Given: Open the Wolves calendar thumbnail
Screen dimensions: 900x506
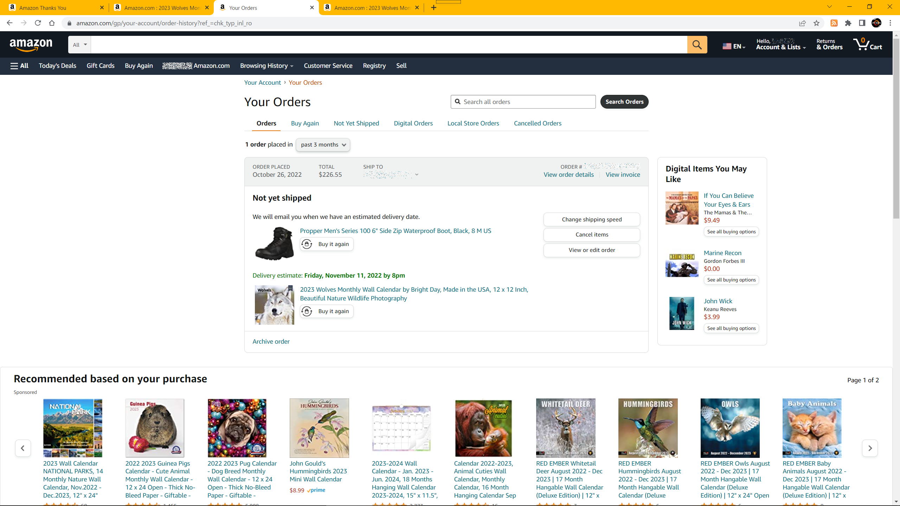Looking at the screenshot, I should pos(274,305).
